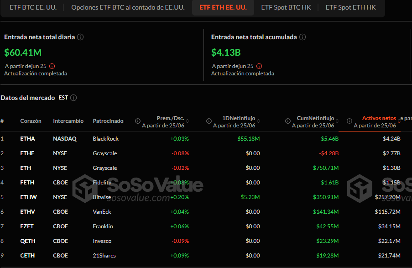Open the ETHV ticker row
Viewport: 412px width, 268px height.
[x=27, y=212]
